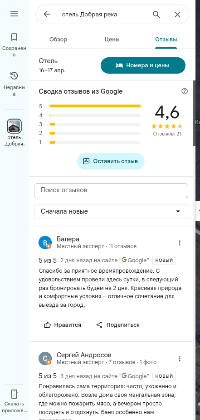Click reviewer name Сергей Андросов
Screen dimensions: 200x420
point(84,355)
